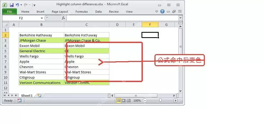Click the Minimize the Ribbon caret icon
The width and height of the screenshot is (264, 124).
157,12
